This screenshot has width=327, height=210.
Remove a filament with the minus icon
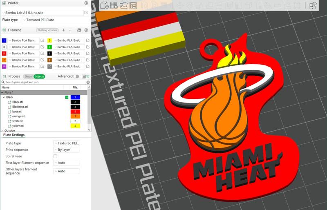[x=70, y=30]
